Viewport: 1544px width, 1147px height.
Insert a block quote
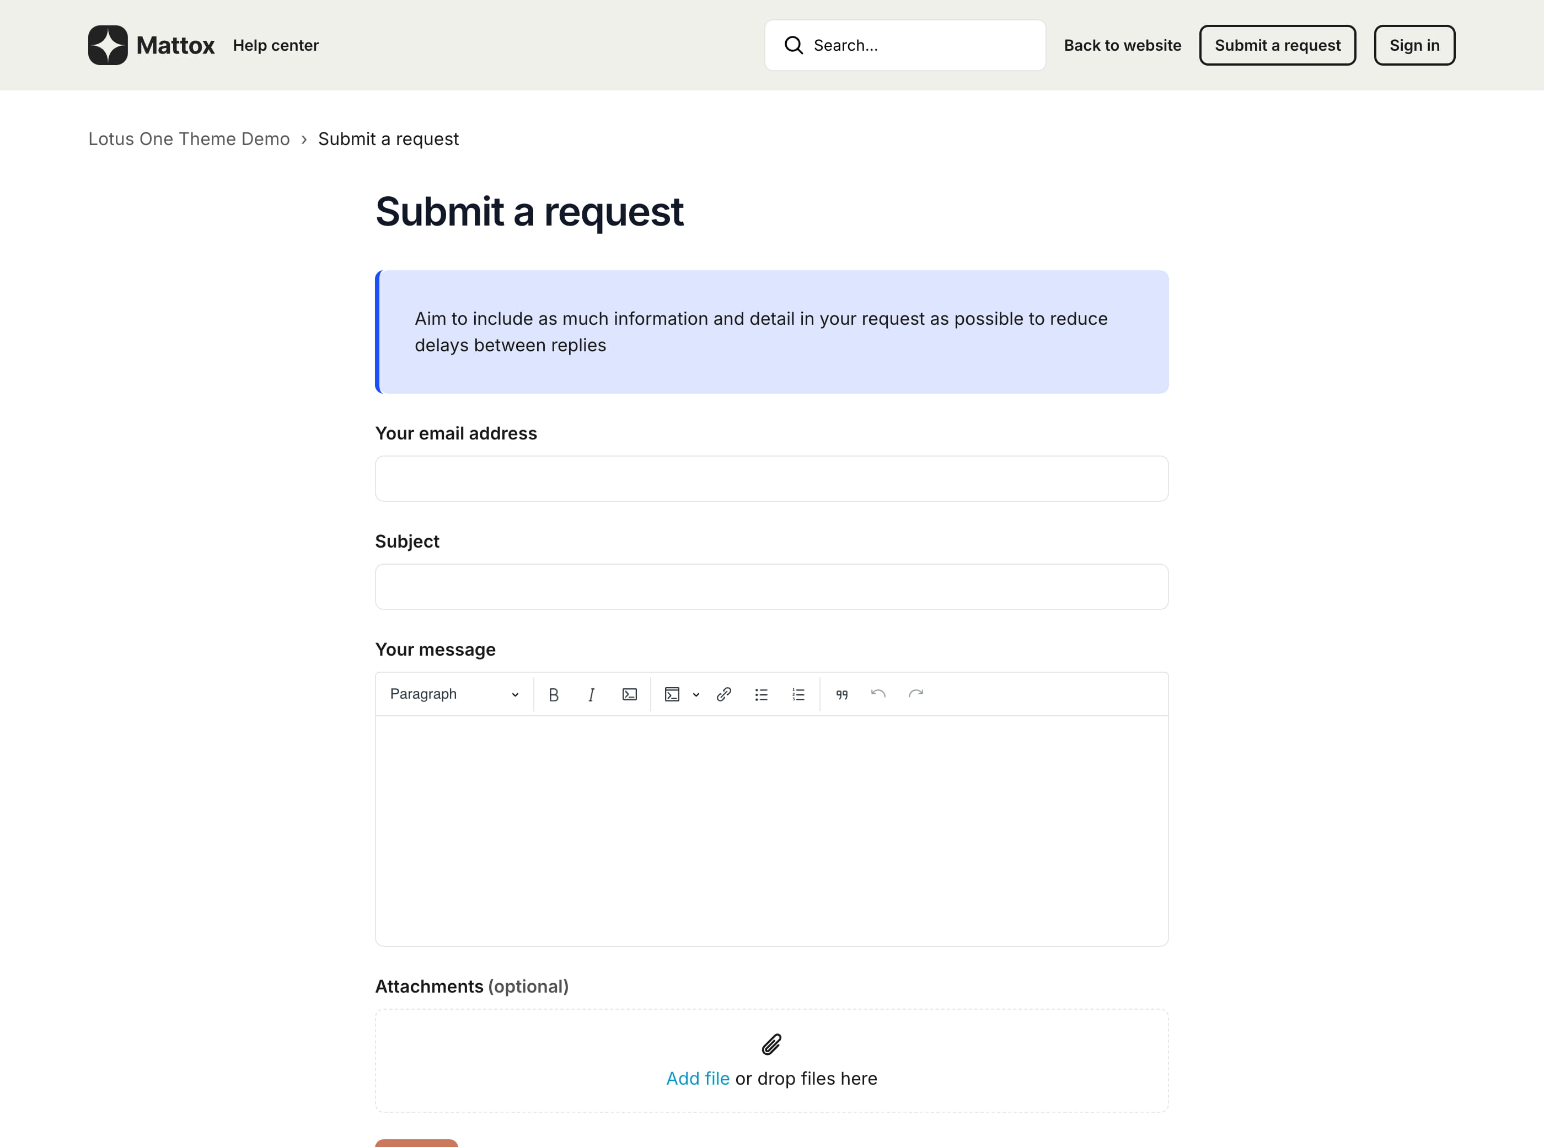[x=841, y=694]
